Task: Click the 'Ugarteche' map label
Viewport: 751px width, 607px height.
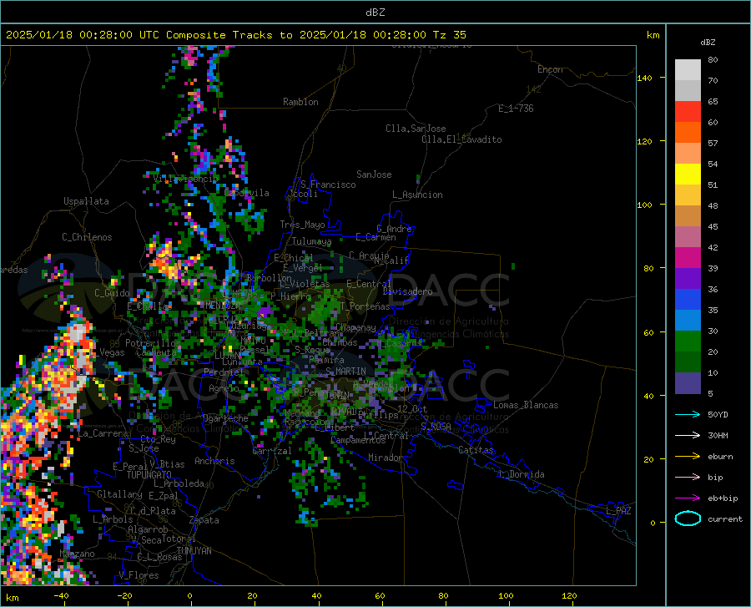Action: click(x=225, y=418)
